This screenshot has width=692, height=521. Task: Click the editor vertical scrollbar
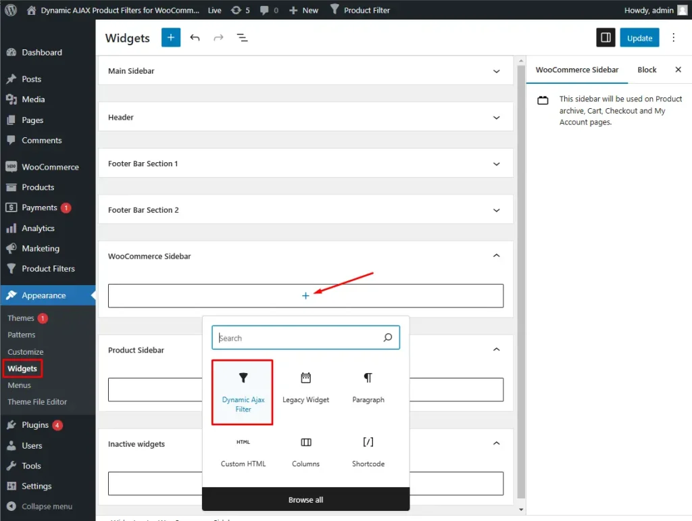point(521,282)
